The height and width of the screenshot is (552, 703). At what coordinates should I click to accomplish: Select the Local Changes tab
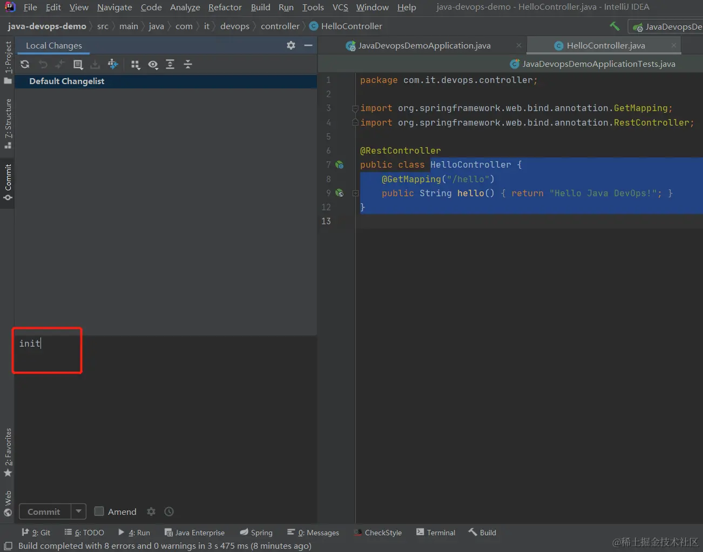coord(54,46)
